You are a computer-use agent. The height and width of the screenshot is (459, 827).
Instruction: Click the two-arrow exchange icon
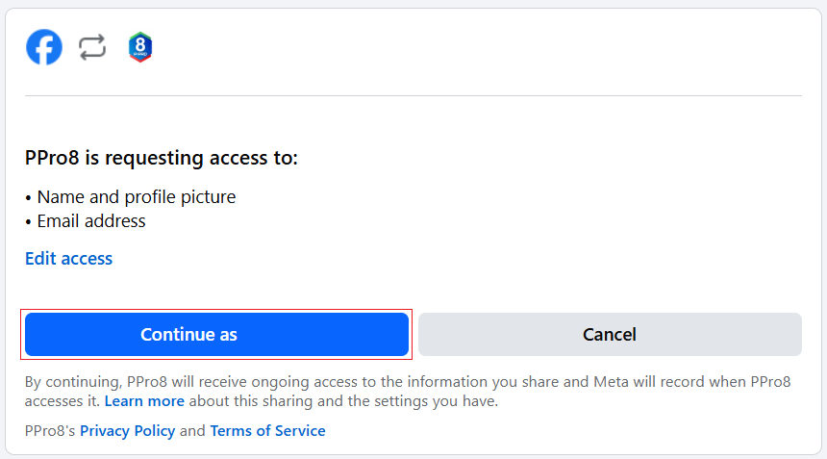[92, 47]
